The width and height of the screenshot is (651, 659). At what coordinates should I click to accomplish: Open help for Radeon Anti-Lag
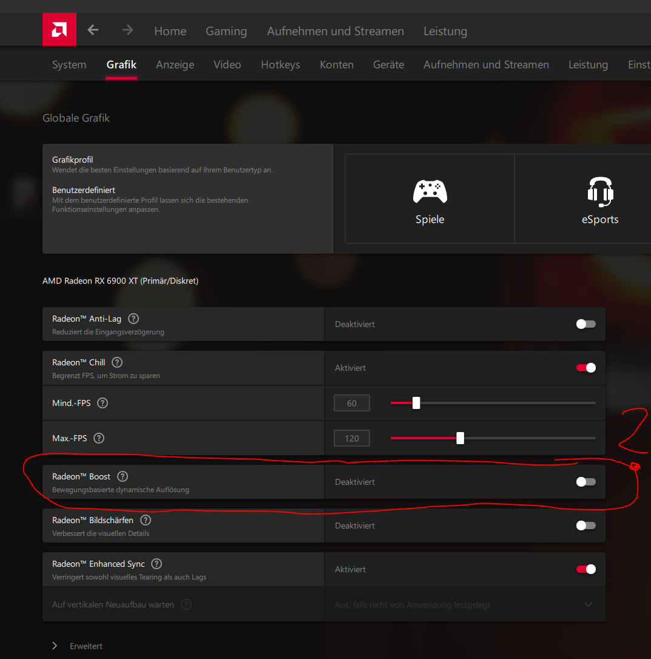tap(133, 319)
